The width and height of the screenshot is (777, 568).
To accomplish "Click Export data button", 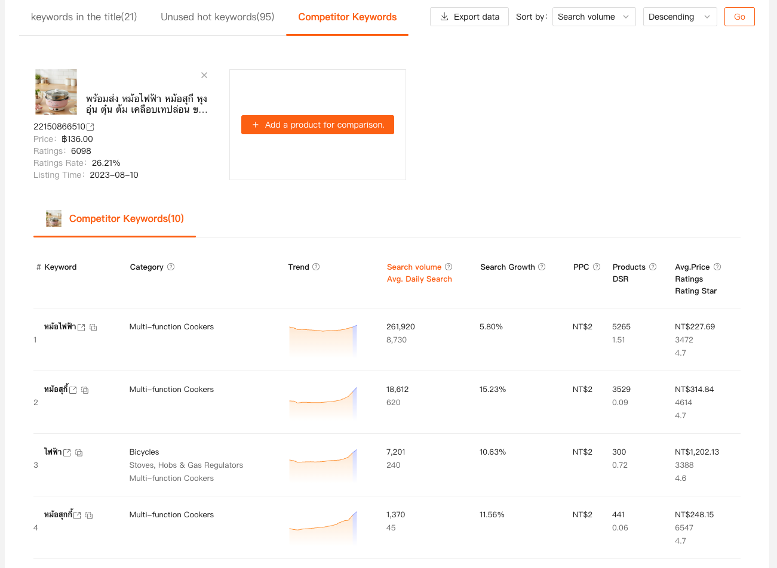I will click(x=469, y=17).
